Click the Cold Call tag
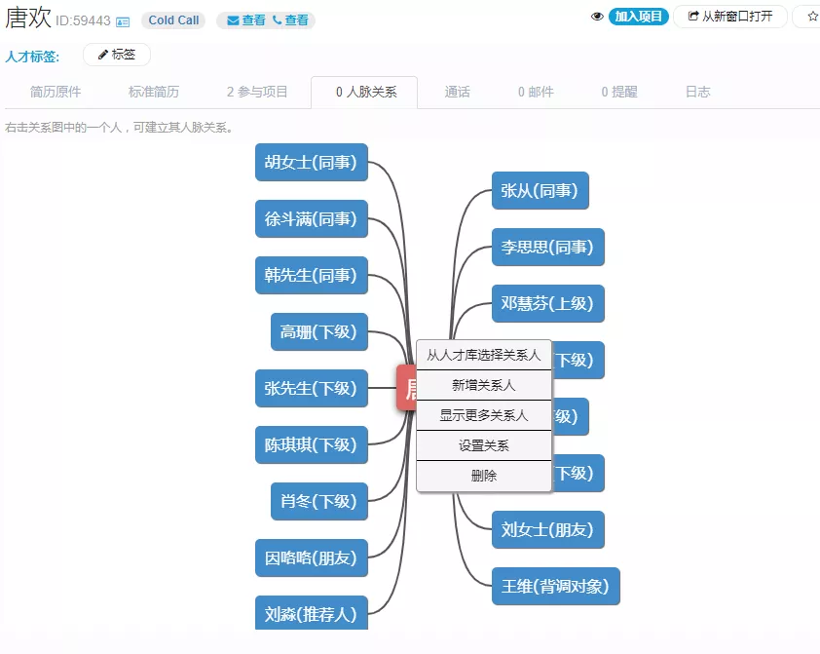This screenshot has width=820, height=654. point(173,20)
